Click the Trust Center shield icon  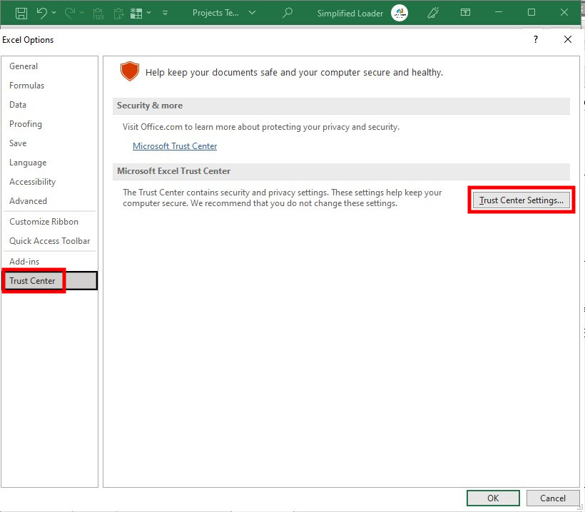[129, 71]
